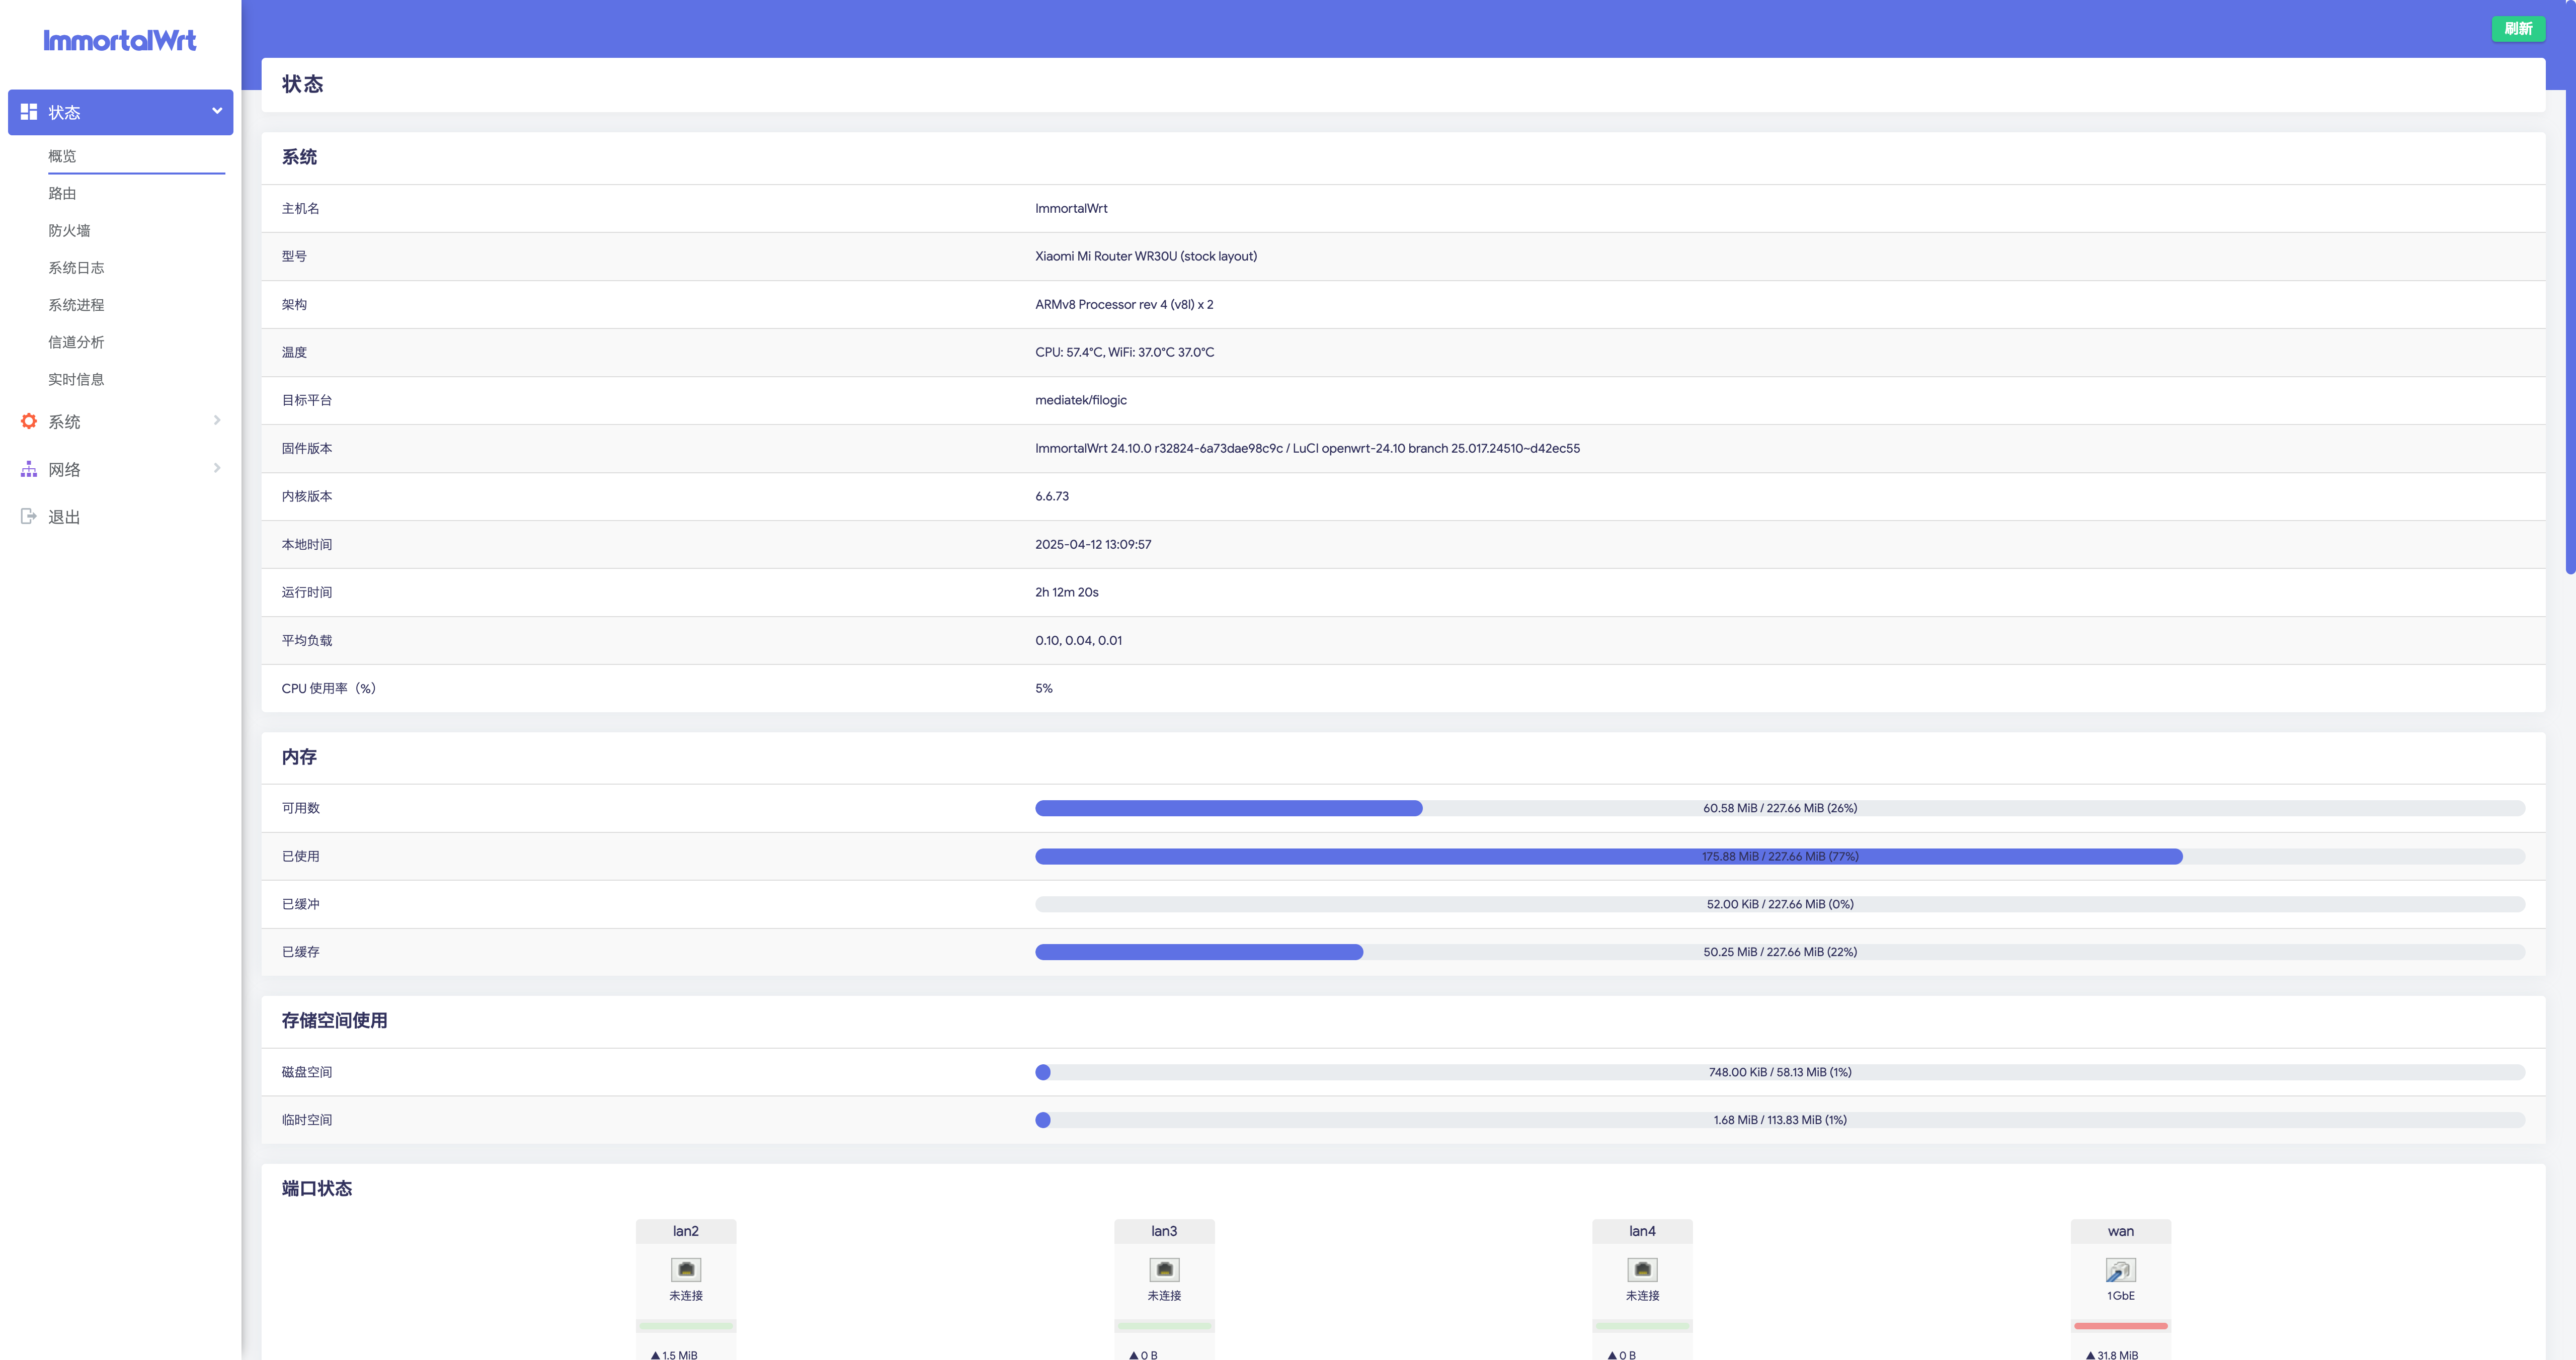
Task: Click the System gear icon in sidebar
Action: click(x=29, y=421)
